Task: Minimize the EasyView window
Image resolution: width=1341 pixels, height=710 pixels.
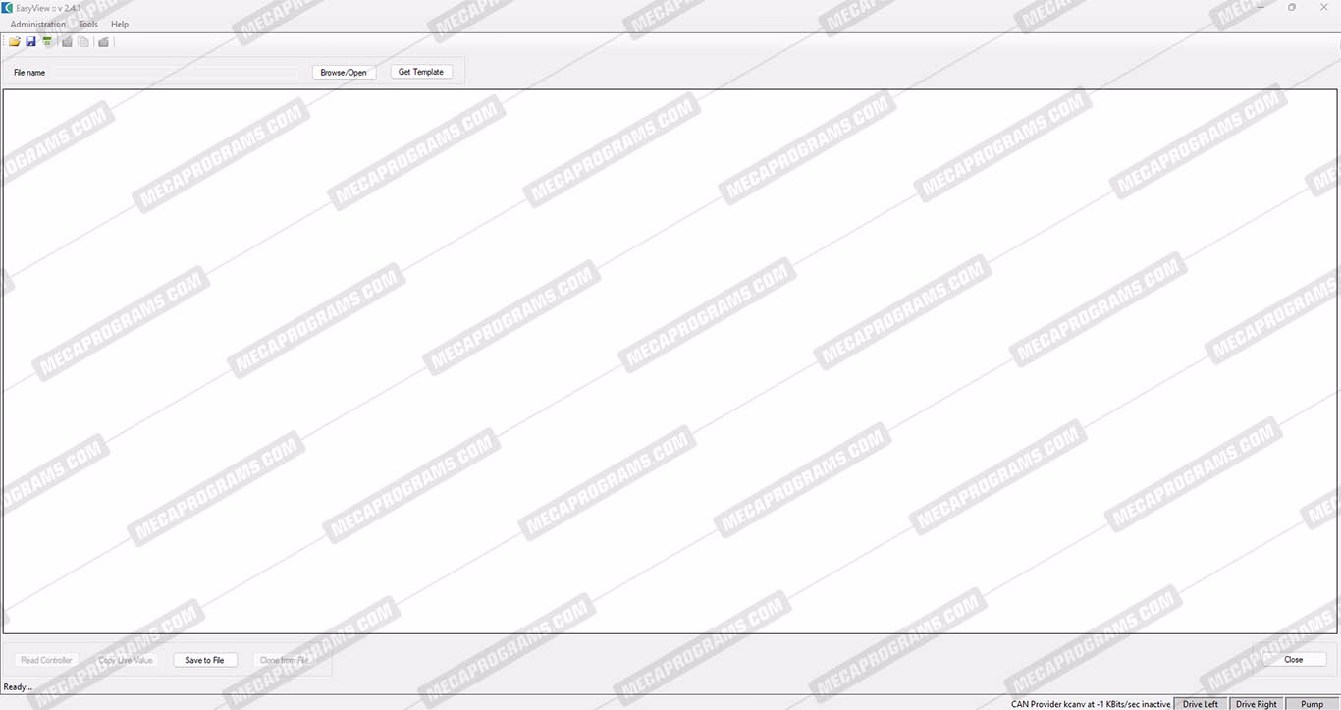Action: pyautogui.click(x=1260, y=7)
